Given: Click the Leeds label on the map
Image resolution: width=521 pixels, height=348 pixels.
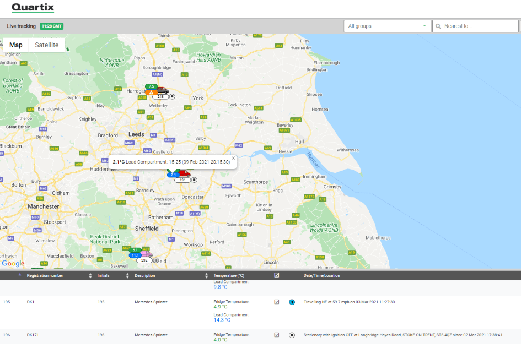Looking at the screenshot, I should [136, 134].
